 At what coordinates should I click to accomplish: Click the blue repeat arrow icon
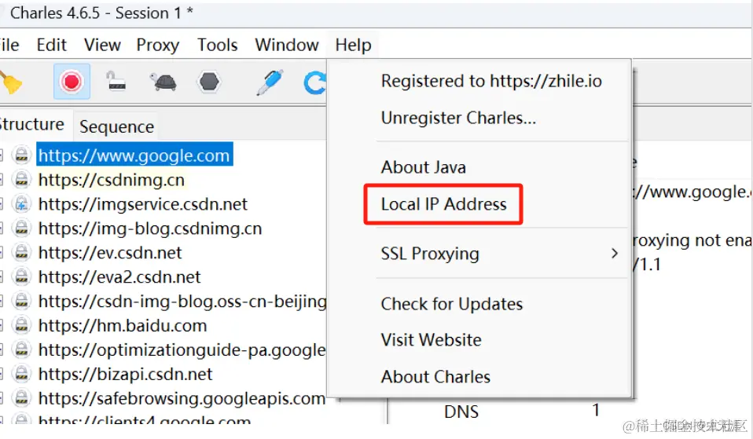(x=314, y=82)
